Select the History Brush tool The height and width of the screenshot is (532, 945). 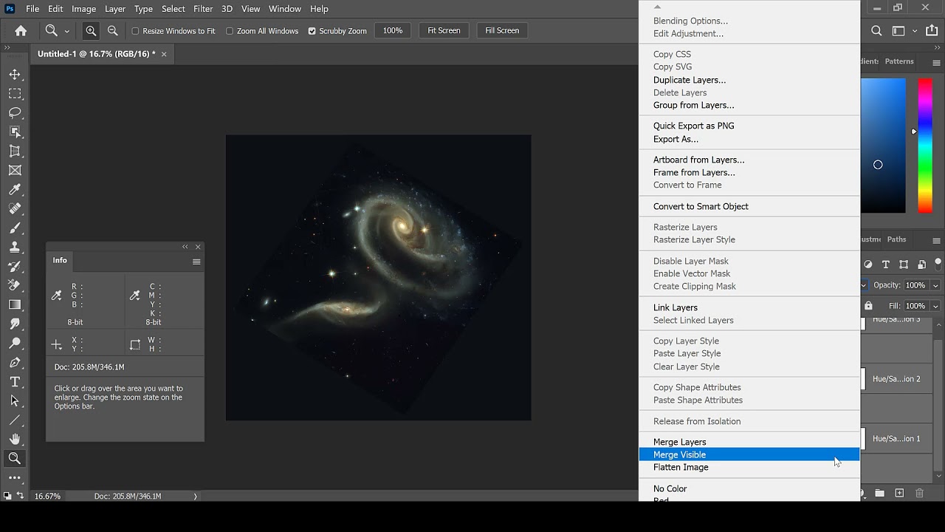(15, 267)
